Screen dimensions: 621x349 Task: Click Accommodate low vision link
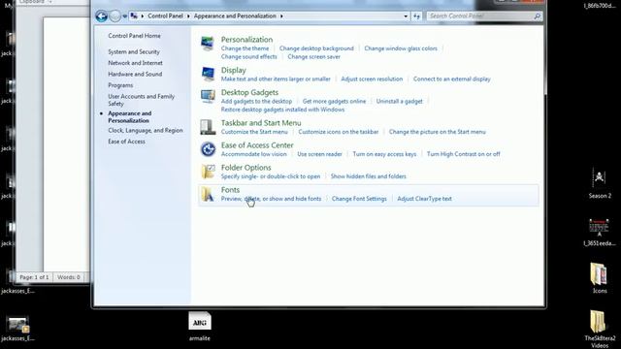coord(254,154)
